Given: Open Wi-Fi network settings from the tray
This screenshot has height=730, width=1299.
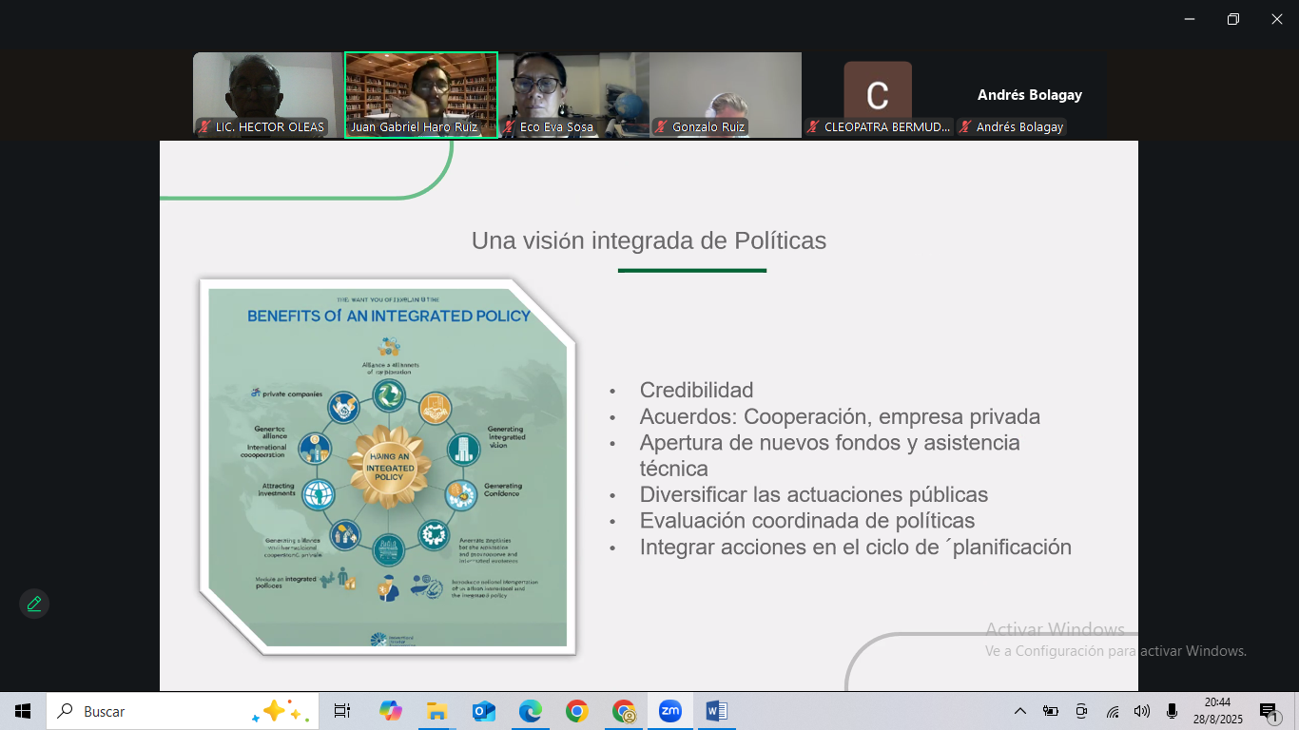Looking at the screenshot, I should [x=1112, y=711].
